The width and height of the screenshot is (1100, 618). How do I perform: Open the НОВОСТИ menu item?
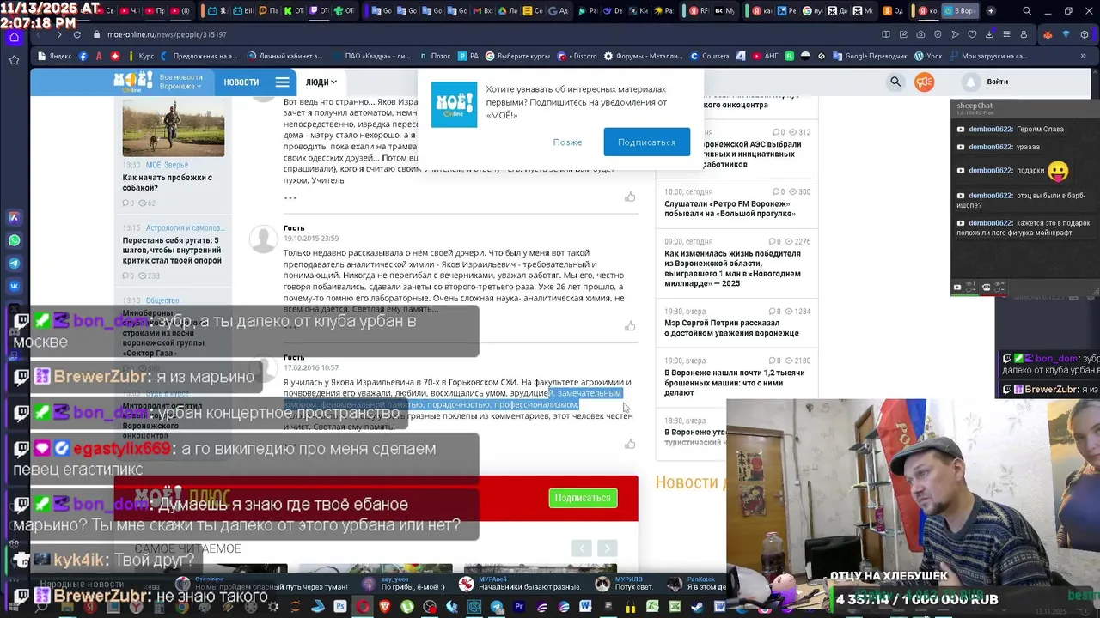(x=241, y=82)
